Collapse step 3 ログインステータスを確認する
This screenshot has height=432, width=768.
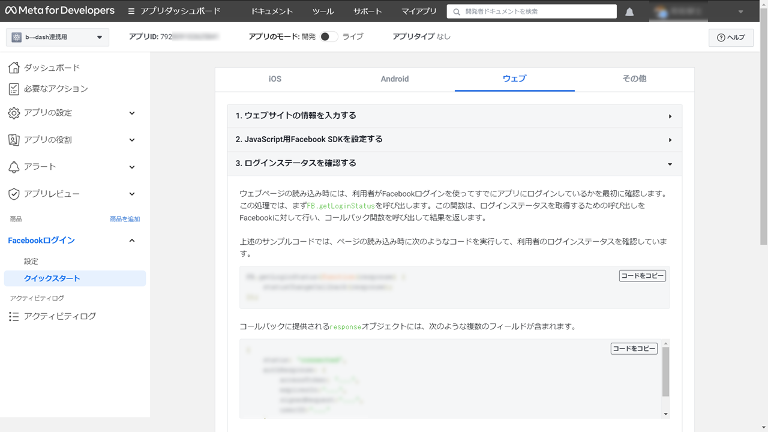tap(454, 163)
